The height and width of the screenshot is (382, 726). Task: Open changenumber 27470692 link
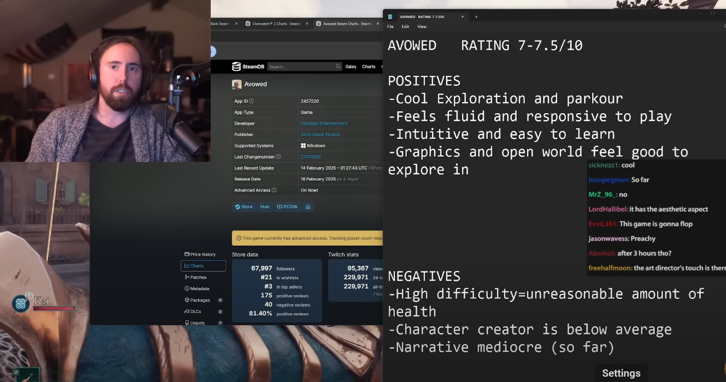coord(311,157)
